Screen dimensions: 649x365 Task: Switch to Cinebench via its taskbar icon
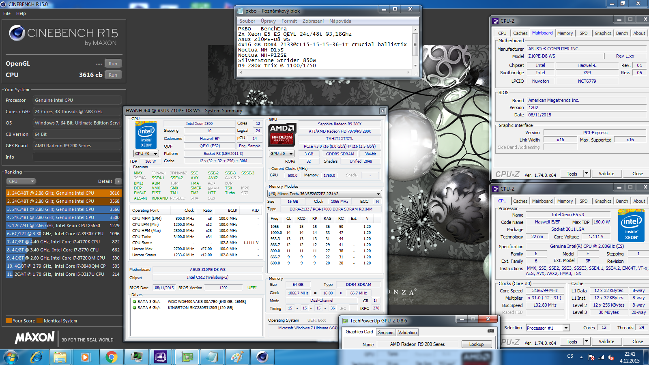pyautogui.click(x=262, y=357)
